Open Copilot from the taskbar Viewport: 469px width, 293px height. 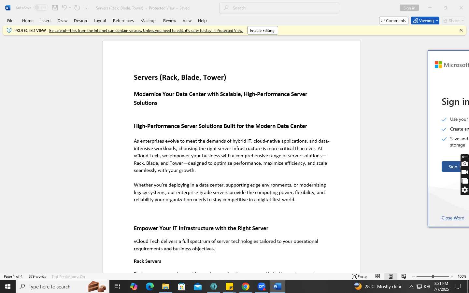coord(134,286)
